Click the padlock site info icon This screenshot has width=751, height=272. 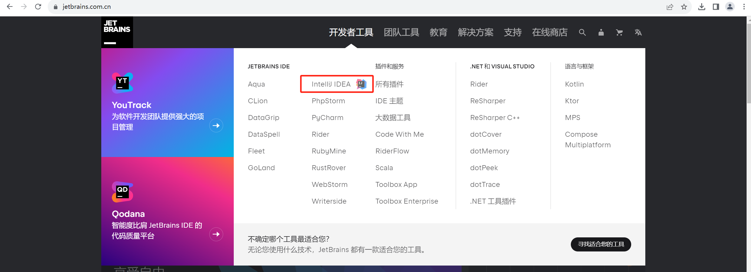tap(55, 7)
